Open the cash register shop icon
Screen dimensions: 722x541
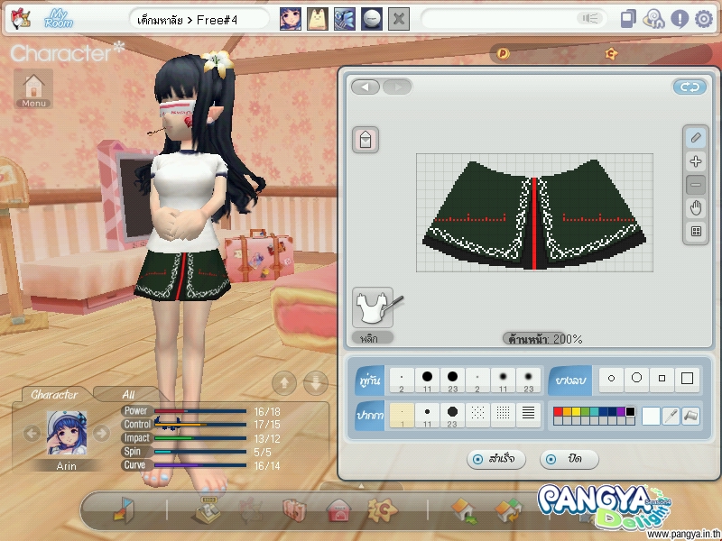208,510
